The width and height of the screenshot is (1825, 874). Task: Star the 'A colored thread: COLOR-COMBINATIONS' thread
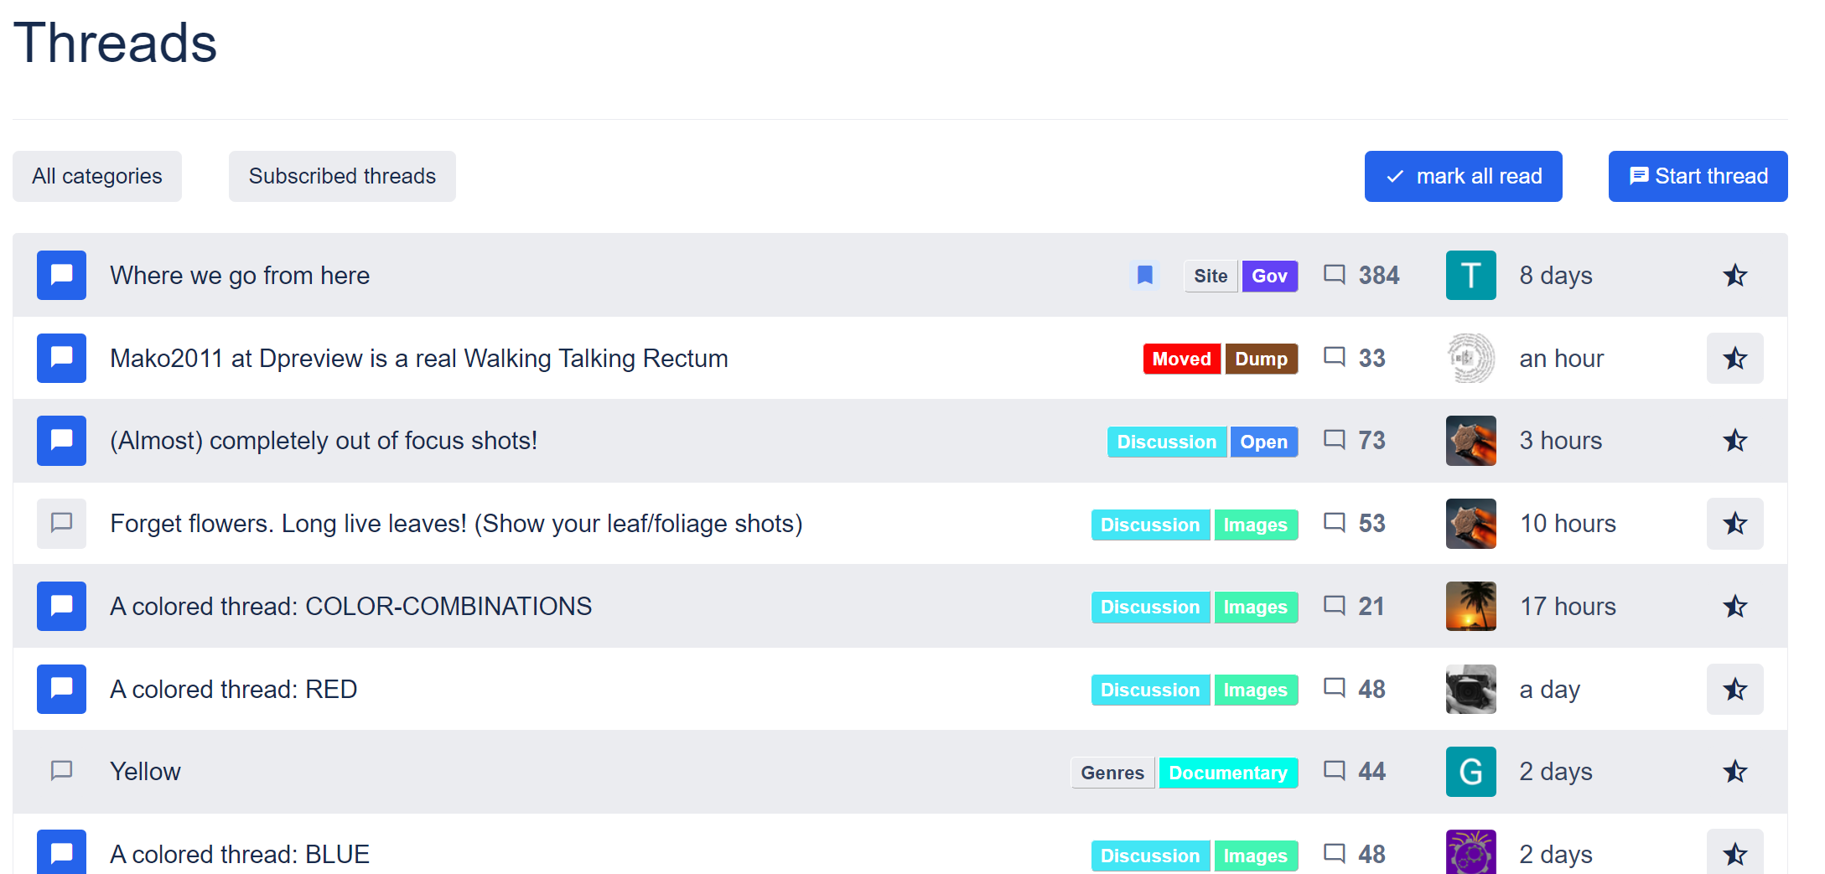pos(1734,606)
